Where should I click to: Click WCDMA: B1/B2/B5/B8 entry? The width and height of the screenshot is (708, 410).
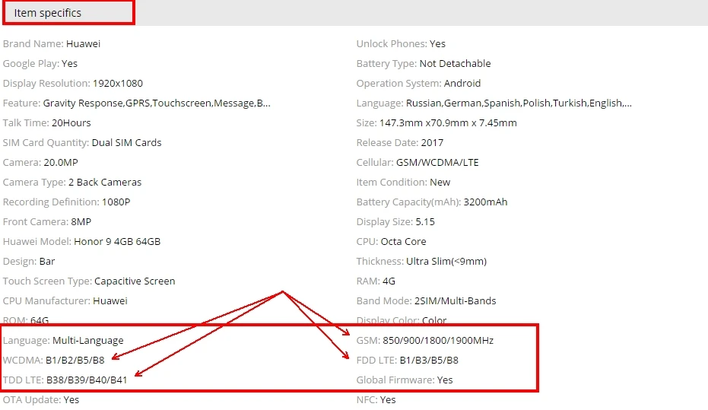(x=53, y=361)
